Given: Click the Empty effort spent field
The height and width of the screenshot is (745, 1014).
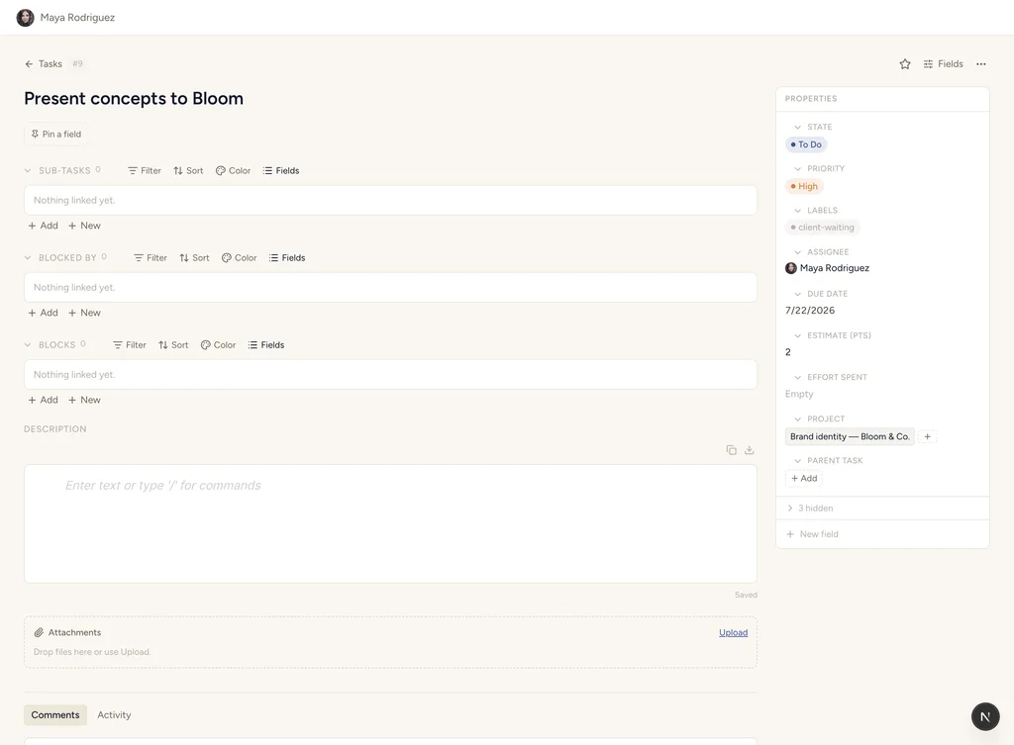Looking at the screenshot, I should (799, 394).
